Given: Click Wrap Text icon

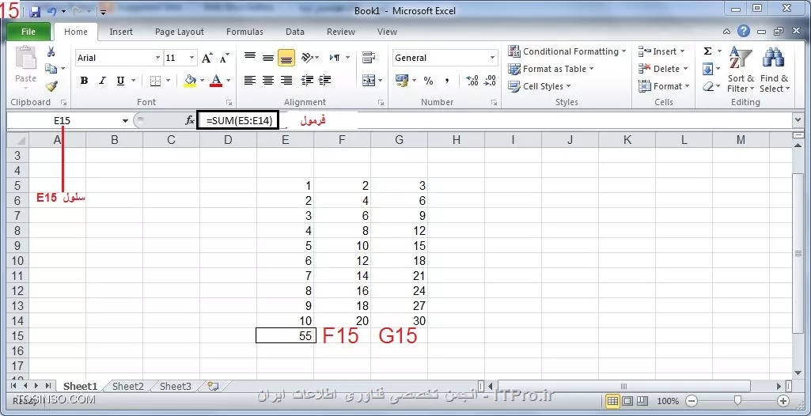Looking at the screenshot, I should 369,57.
